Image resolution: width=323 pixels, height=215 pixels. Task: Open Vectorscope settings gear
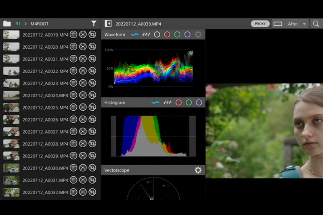(198, 170)
